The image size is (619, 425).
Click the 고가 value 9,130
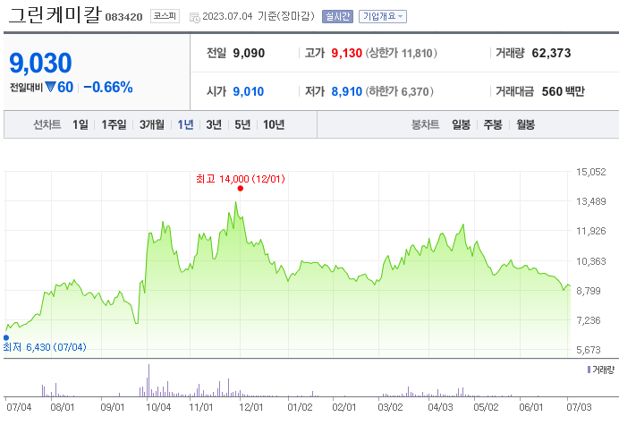346,53
